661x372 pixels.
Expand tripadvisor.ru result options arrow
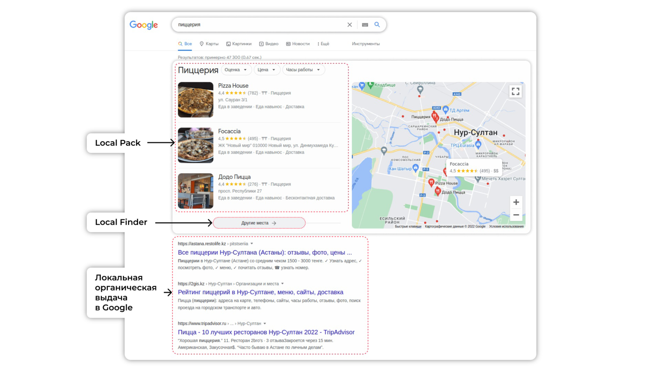[265, 324]
